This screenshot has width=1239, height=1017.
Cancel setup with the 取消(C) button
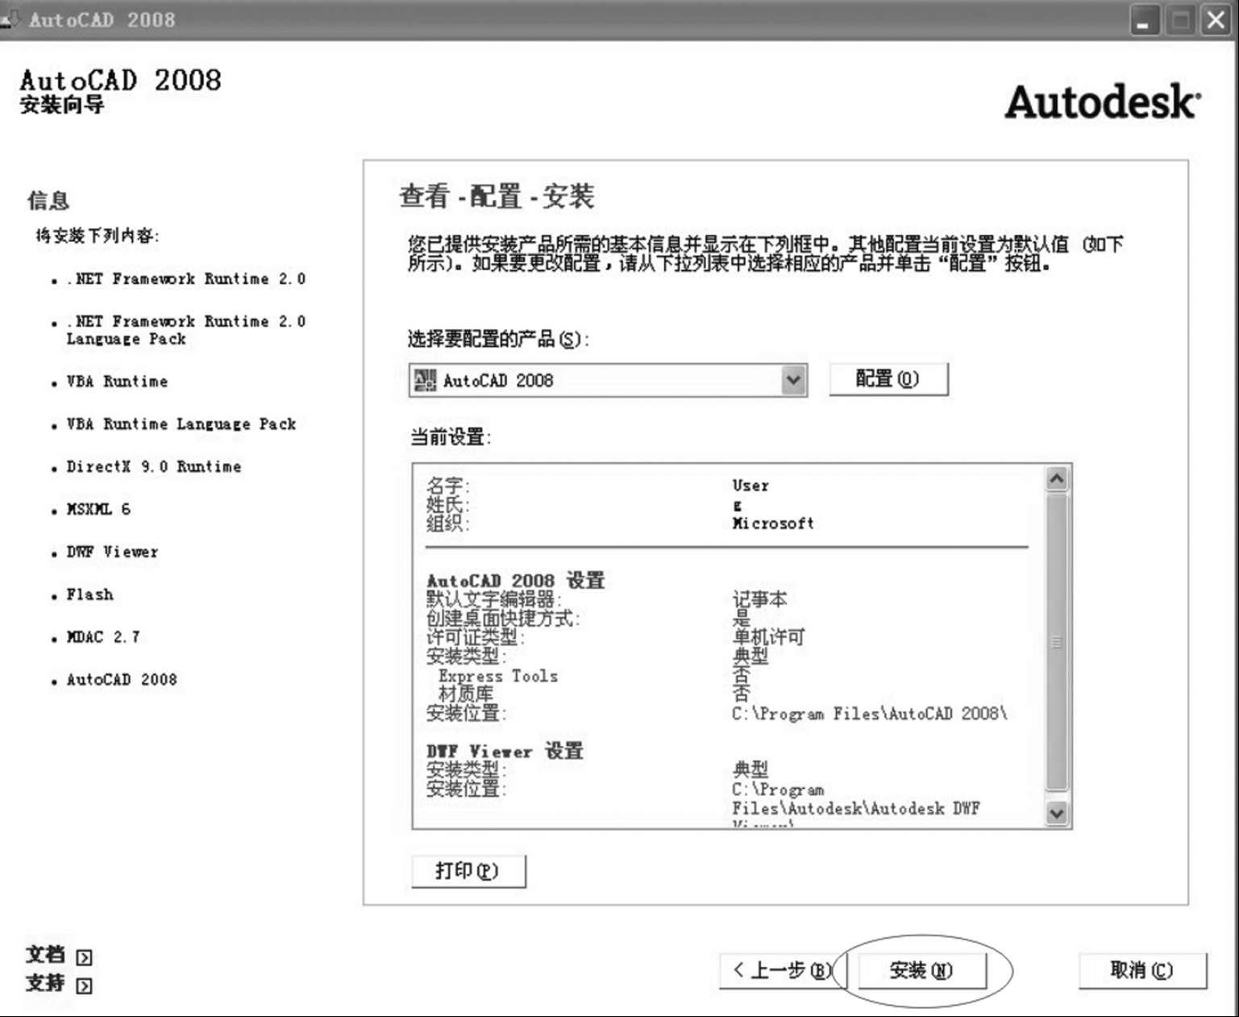1141,970
